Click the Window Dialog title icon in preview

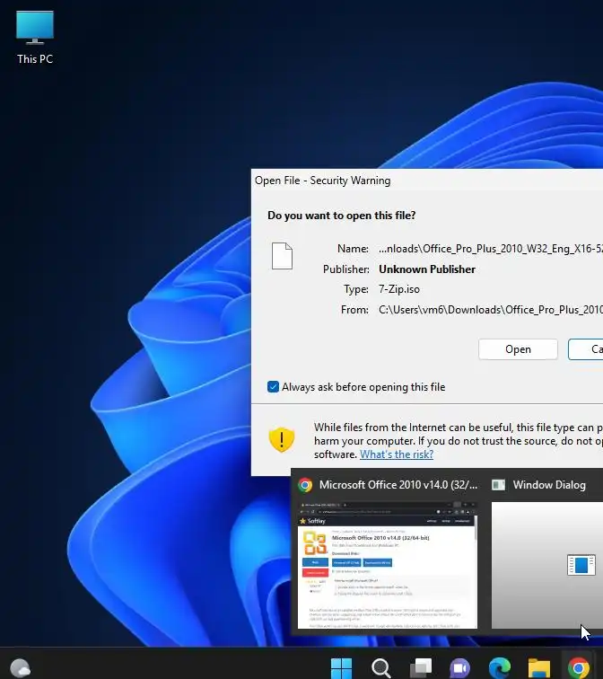tap(498, 485)
